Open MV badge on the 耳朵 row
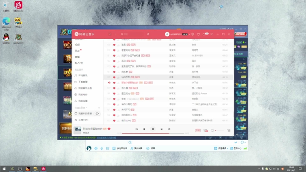 click(x=133, y=61)
